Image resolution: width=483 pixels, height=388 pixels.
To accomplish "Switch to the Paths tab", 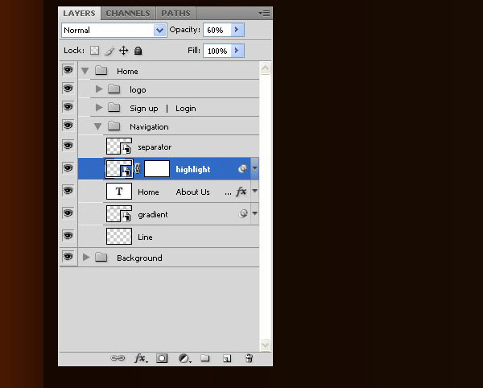I will tap(175, 13).
